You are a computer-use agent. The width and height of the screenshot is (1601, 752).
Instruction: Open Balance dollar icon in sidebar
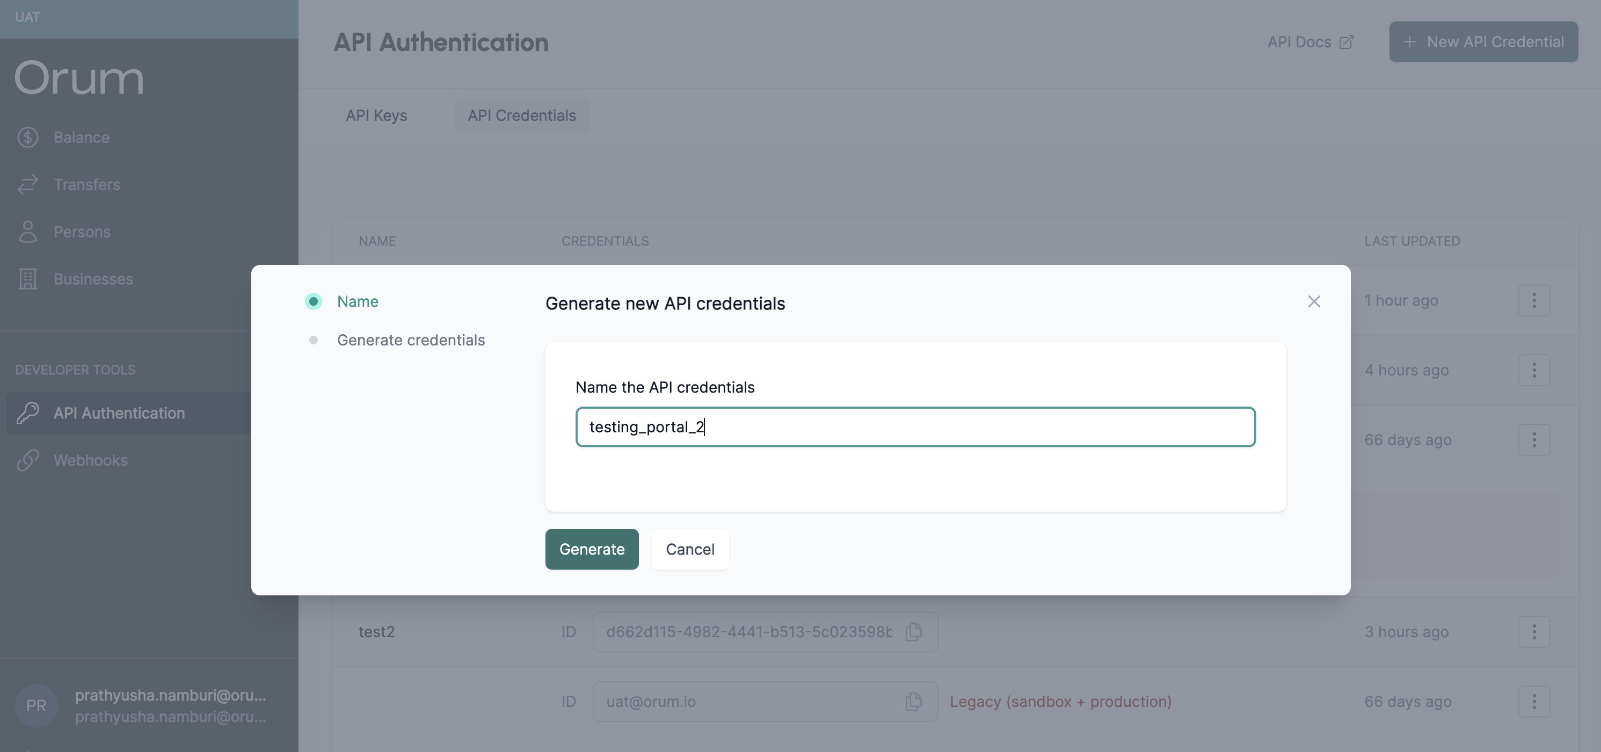(28, 137)
